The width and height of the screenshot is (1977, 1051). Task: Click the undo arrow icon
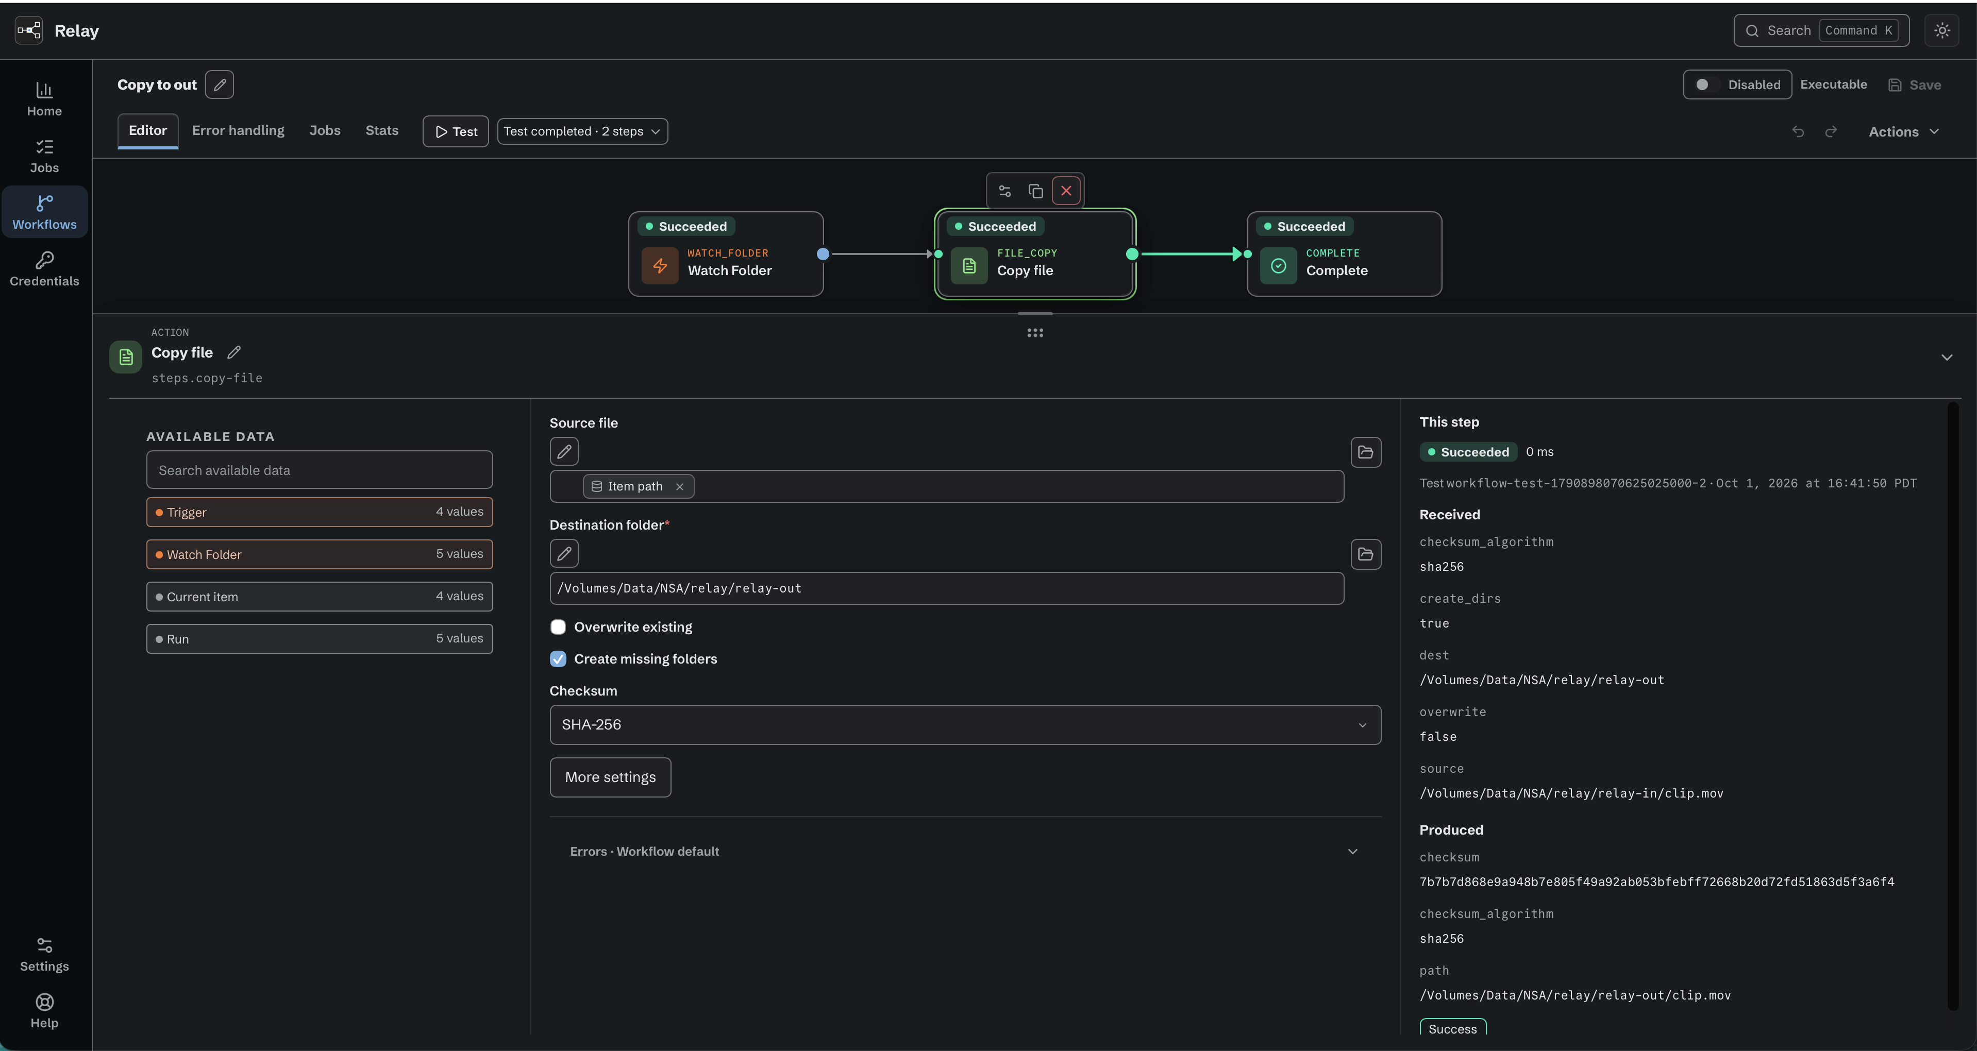click(x=1798, y=131)
